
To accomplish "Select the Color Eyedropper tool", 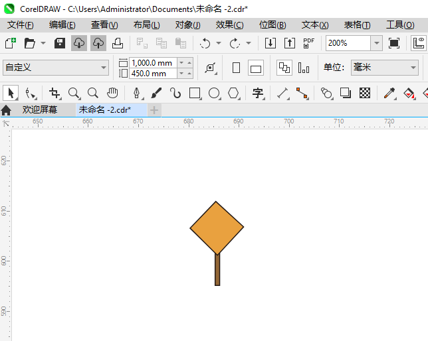I will pos(389,94).
